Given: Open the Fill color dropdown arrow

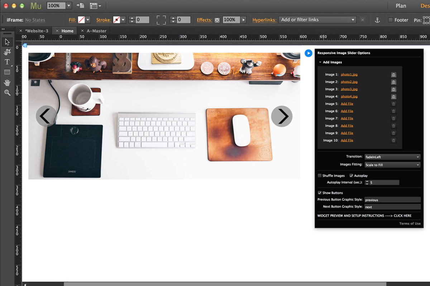Looking at the screenshot, I should tap(88, 20).
